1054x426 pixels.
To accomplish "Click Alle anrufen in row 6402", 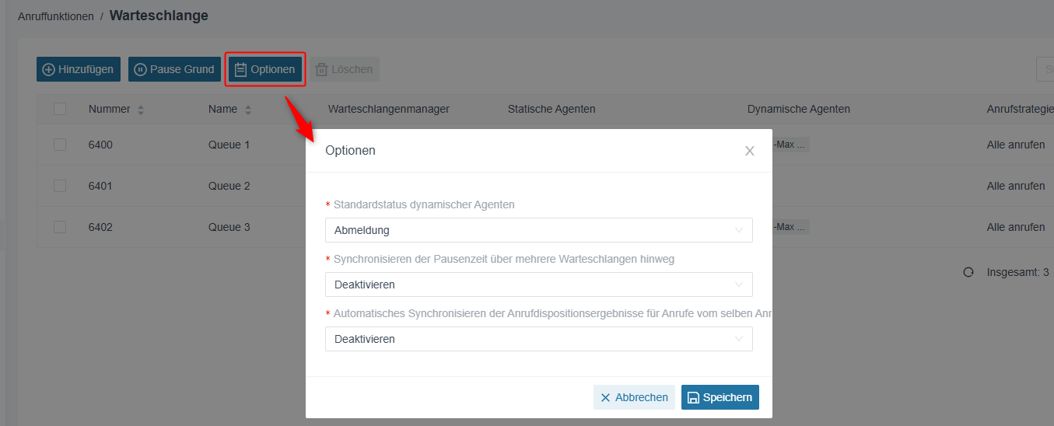I will (1016, 227).
